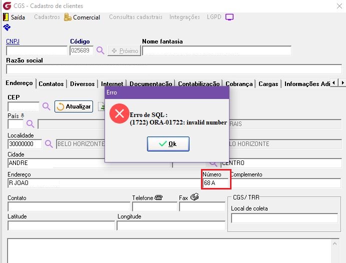The image size is (346, 263).
Task: Click the Nome fantasia input field
Action: 216,50
